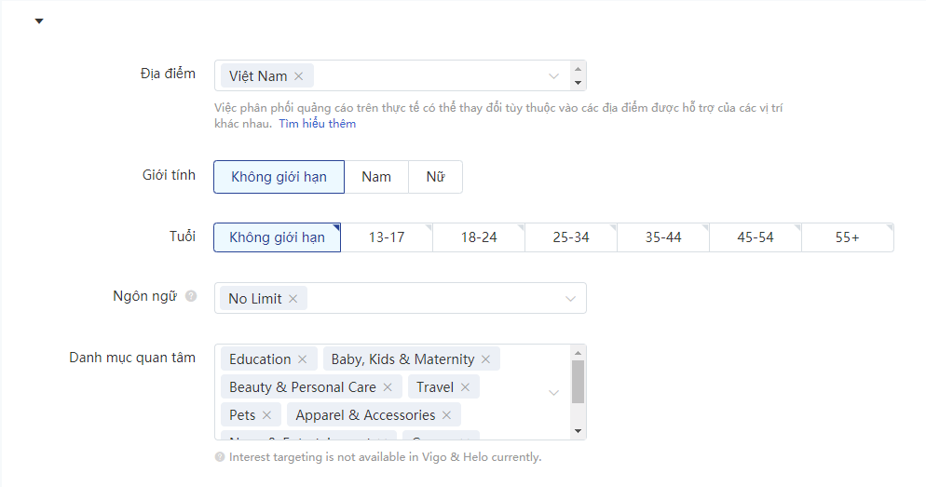Remove the Việt Nam location tag
926x487 pixels.
click(x=299, y=76)
